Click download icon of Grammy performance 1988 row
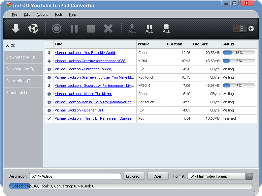The height and width of the screenshot is (196, 262). (49, 61)
